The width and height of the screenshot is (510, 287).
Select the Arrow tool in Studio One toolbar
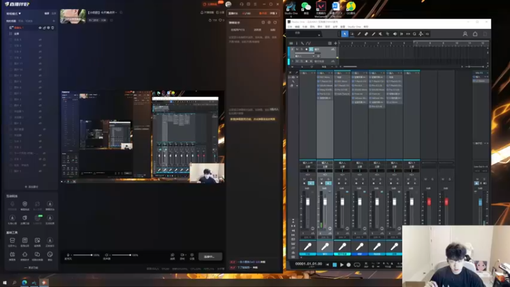click(x=345, y=34)
